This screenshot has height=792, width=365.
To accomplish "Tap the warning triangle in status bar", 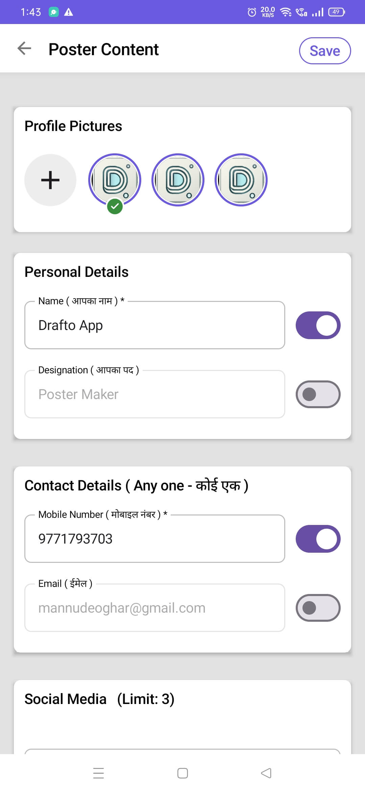I will pyautogui.click(x=69, y=12).
